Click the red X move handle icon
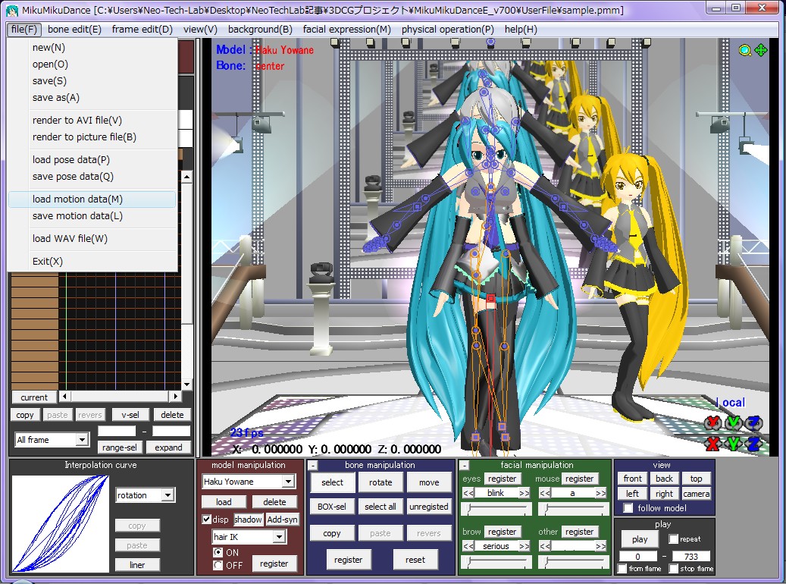This screenshot has height=584, width=786. coord(712,444)
